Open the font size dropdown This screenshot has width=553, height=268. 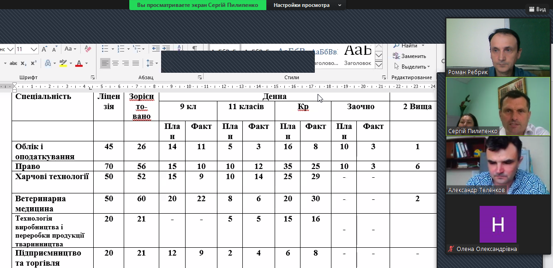(34, 49)
